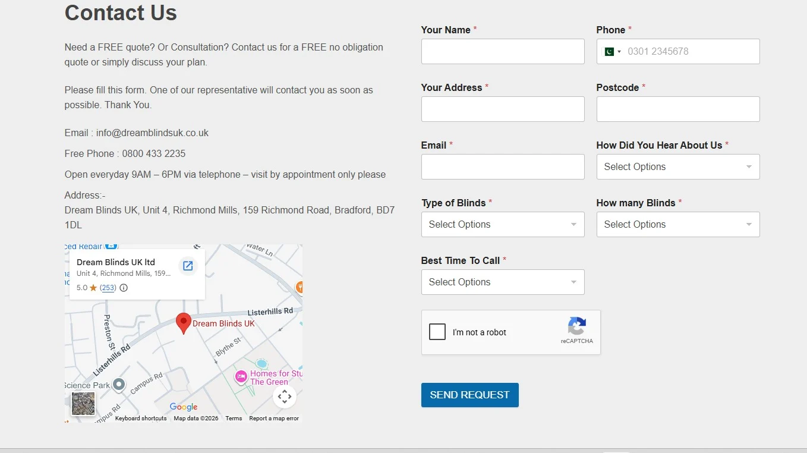The width and height of the screenshot is (807, 453).
Task: Click the orange restaurant marker on the map
Action: (x=300, y=287)
